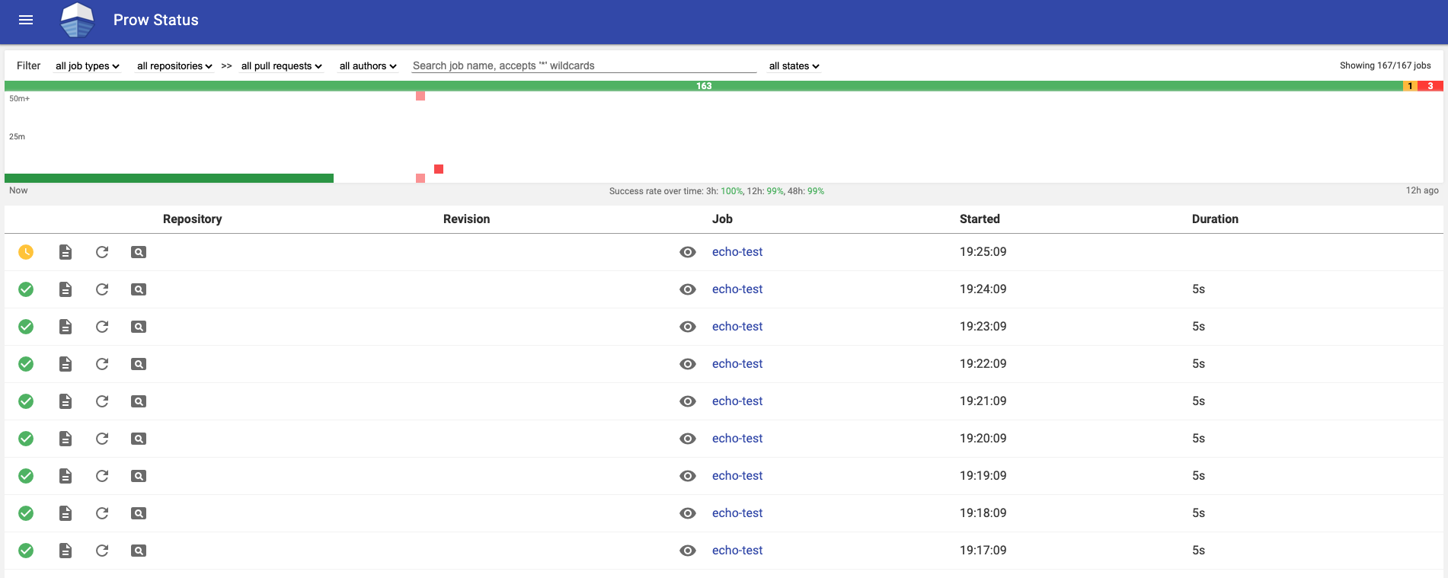The image size is (1448, 578).
Task: Open the hamburger navigation menu
Action: click(x=26, y=20)
